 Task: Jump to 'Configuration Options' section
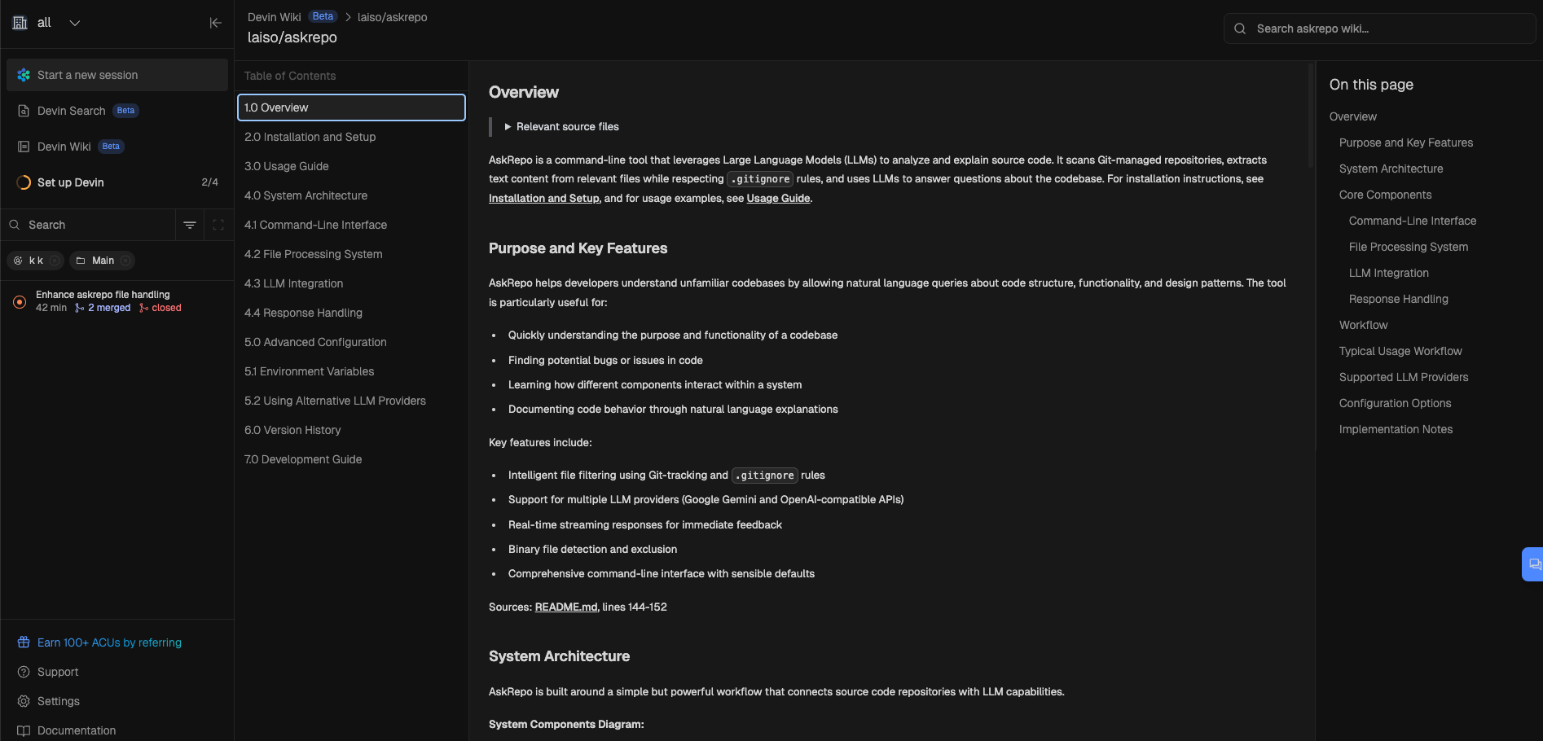pyautogui.click(x=1395, y=403)
